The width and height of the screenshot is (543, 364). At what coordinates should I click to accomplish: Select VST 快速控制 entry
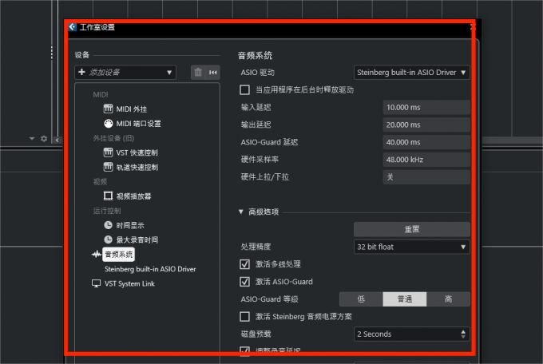[137, 152]
